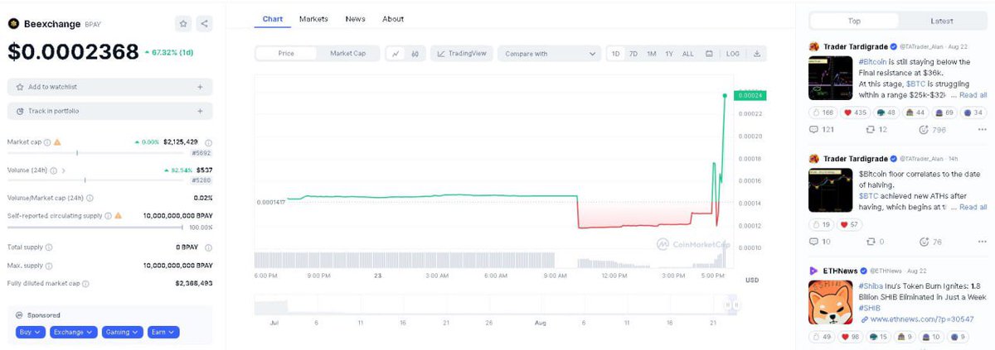Click the Max. supply info icon
The width and height of the screenshot is (995, 350).
(48, 265)
